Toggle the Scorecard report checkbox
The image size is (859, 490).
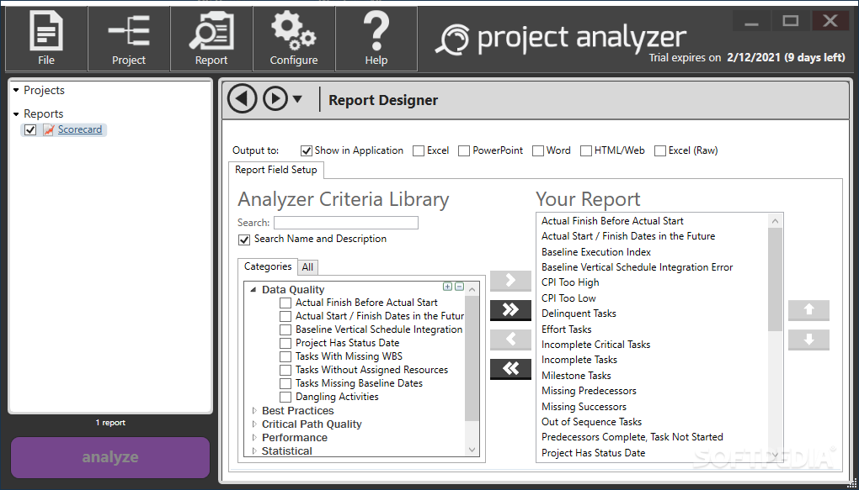point(30,130)
